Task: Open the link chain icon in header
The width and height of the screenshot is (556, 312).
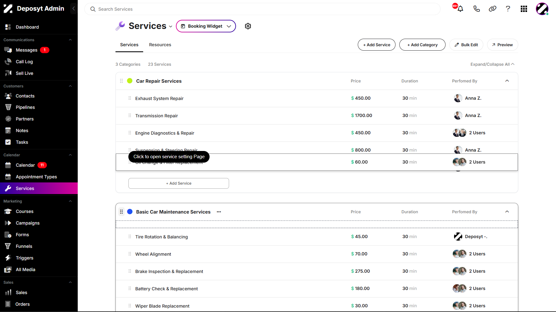Action: click(492, 9)
